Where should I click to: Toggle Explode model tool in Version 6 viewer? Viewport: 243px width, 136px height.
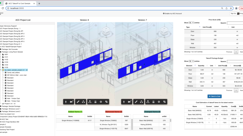pos(83,102)
